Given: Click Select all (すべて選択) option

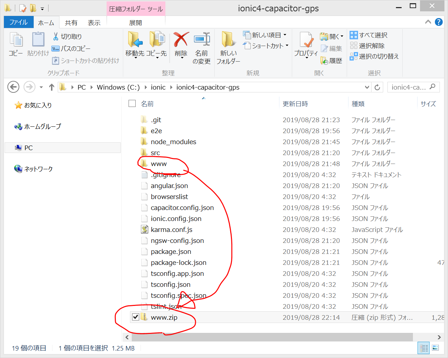Looking at the screenshot, I should pyautogui.click(x=369, y=35).
